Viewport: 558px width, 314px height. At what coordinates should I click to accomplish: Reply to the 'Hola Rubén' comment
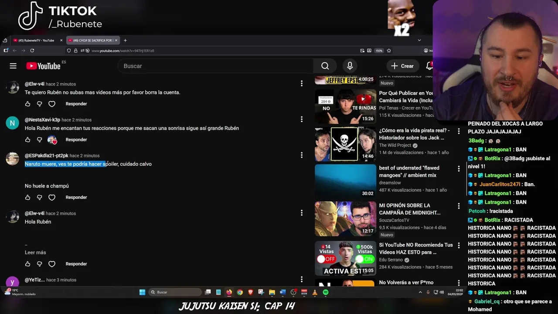tap(76, 264)
